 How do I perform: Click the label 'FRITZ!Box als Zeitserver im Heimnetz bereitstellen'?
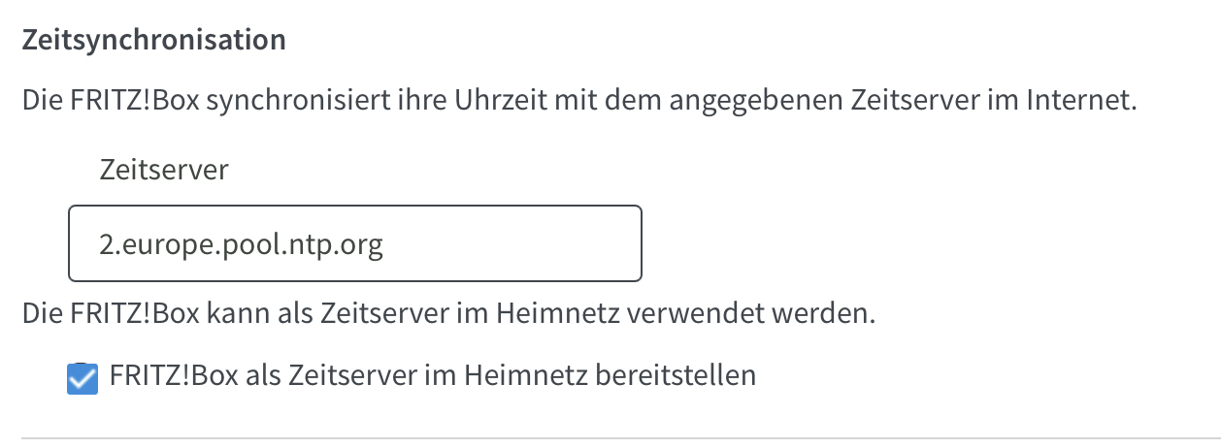[x=433, y=375]
